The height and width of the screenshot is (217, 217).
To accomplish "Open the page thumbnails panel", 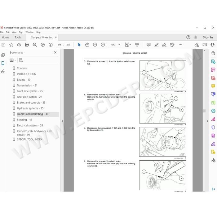I will click(x=3, y=55).
